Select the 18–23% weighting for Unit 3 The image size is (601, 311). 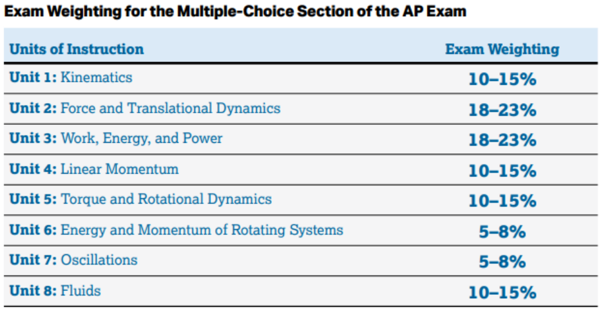point(502,140)
